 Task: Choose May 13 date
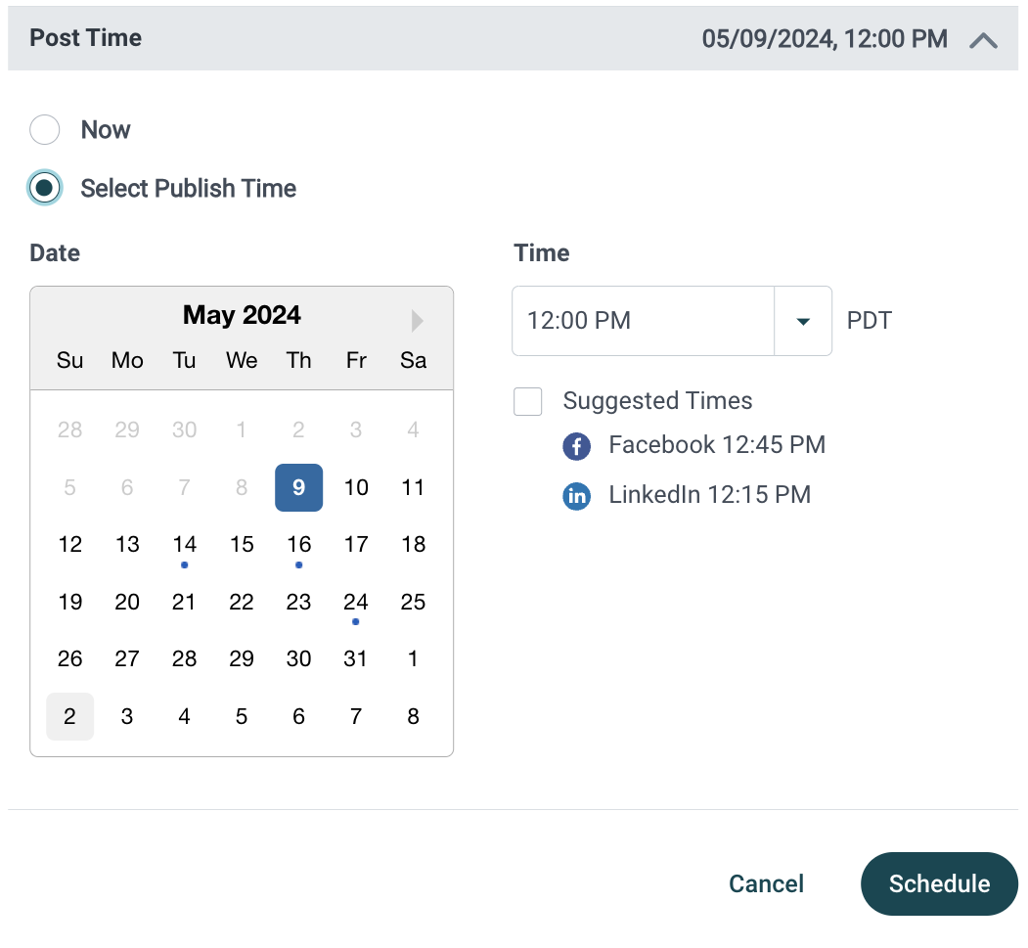[127, 545]
